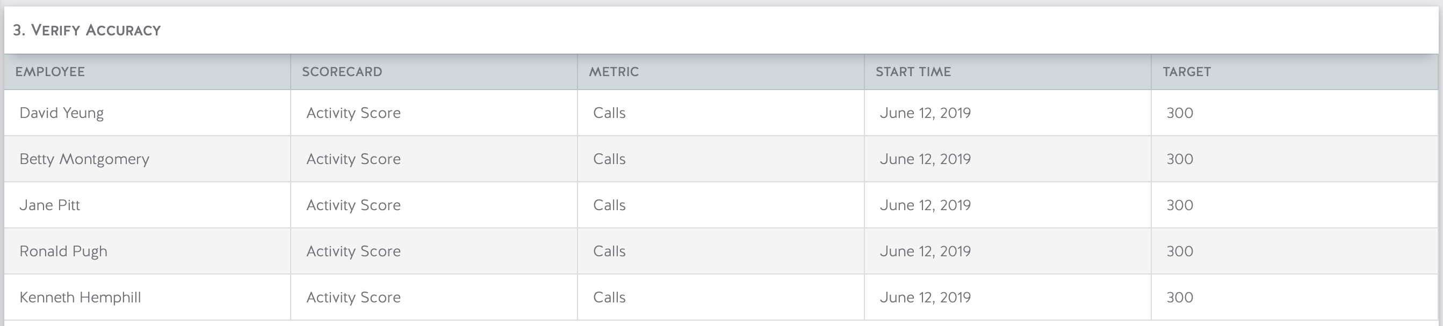1443x326 pixels.
Task: Click target 300 in Kenneth Hemphill's row
Action: [x=1180, y=298]
